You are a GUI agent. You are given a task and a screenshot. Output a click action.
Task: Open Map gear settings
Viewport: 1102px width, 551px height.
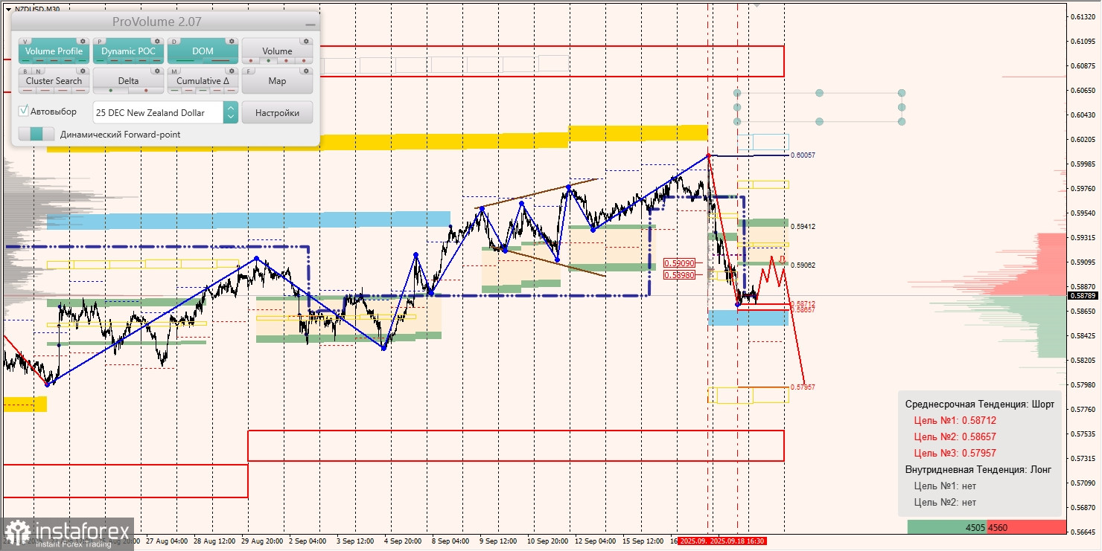click(306, 71)
